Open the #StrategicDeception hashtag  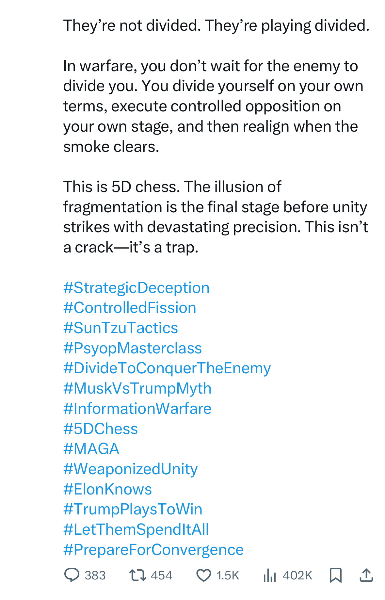click(x=136, y=288)
